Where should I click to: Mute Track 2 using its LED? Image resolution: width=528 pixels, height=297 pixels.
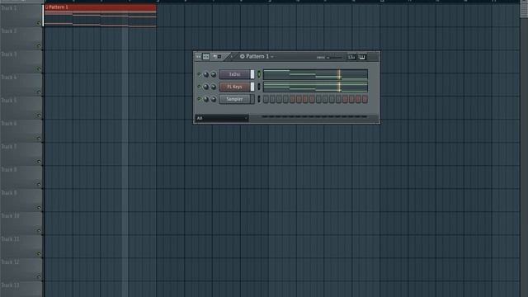click(x=39, y=46)
